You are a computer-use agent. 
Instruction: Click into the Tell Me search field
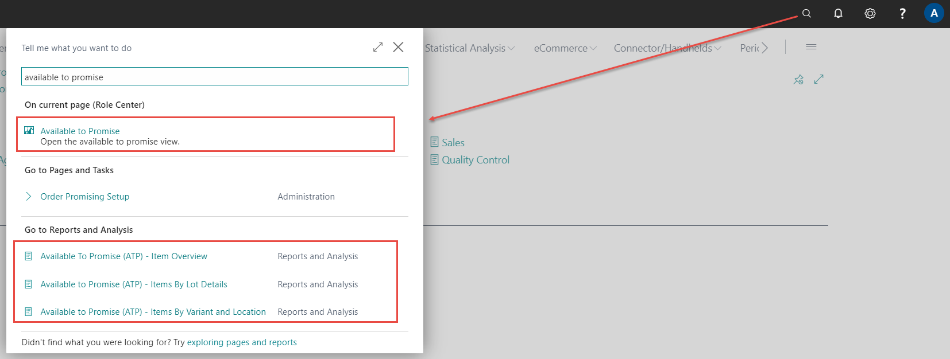click(x=214, y=77)
